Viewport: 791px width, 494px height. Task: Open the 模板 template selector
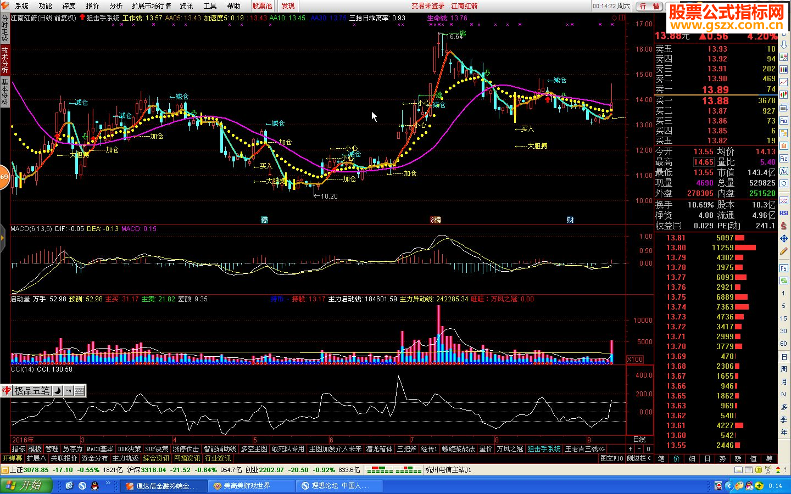point(35,449)
